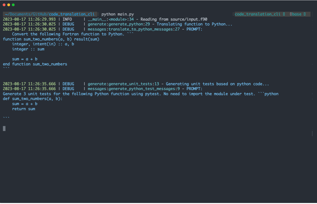Screen dimensions: 317x204
Task: Click generate:generate_python:29 log location
Action: 119,24
